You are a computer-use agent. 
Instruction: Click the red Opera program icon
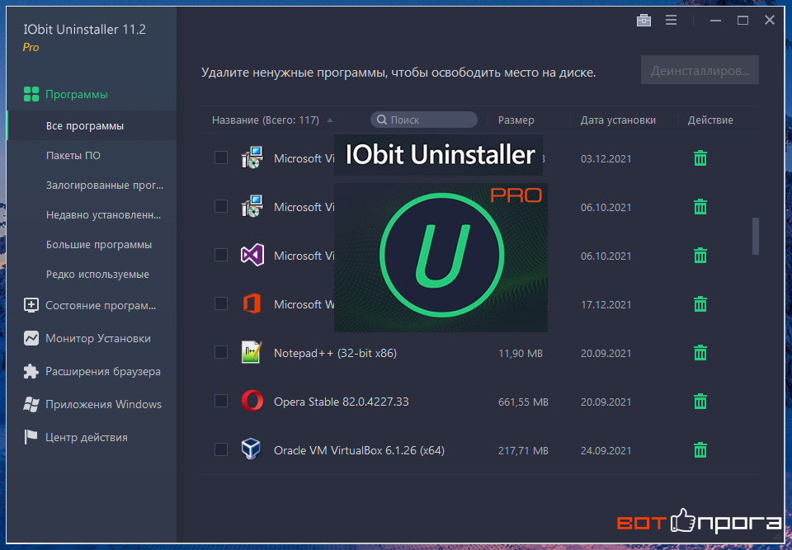(x=252, y=402)
